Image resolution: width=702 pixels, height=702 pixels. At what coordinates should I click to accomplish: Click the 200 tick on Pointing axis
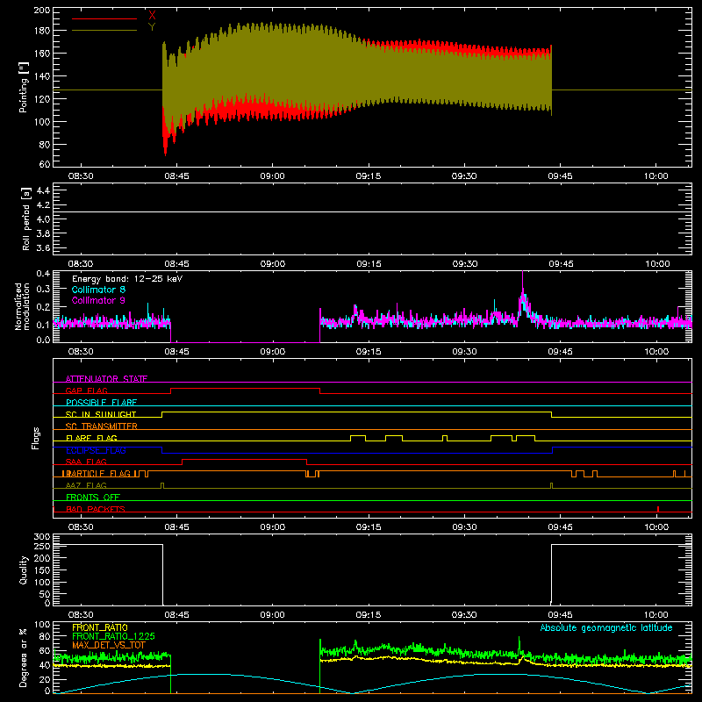pyautogui.click(x=42, y=11)
